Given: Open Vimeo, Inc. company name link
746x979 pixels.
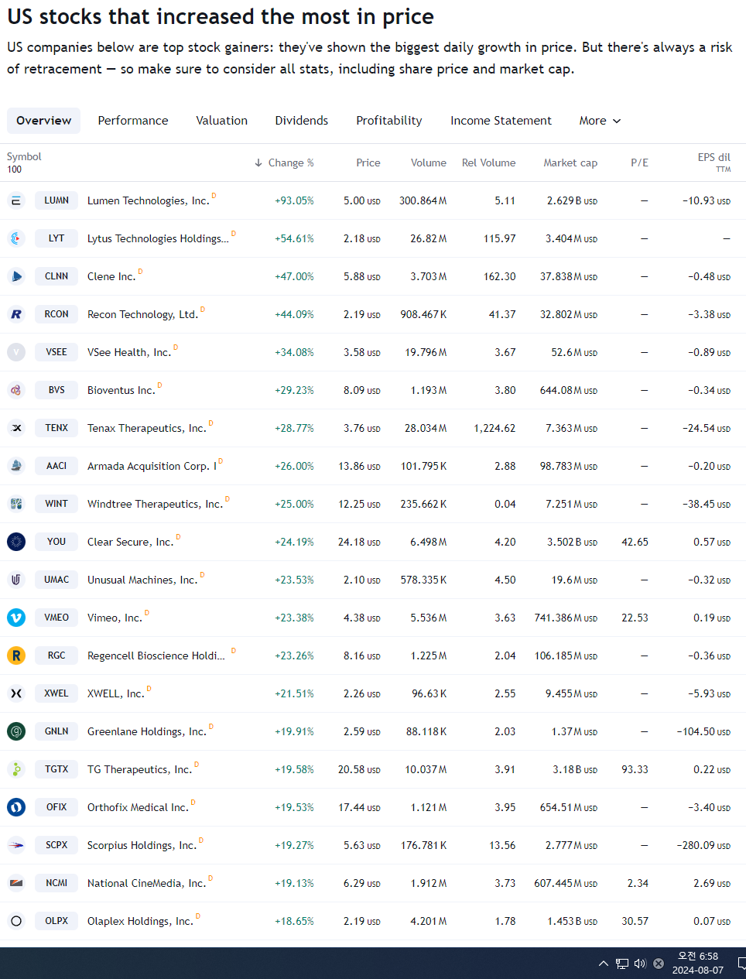Looking at the screenshot, I should (115, 618).
